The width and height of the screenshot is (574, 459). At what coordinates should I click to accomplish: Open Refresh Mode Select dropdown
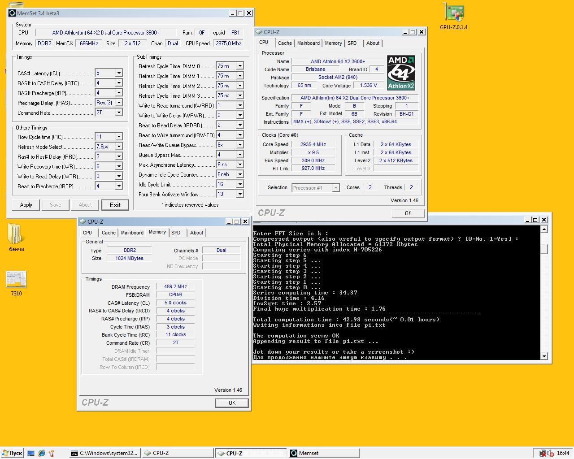(x=119, y=147)
